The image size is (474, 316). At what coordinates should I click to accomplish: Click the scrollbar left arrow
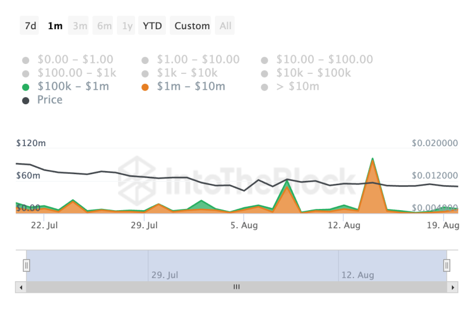click(x=21, y=287)
